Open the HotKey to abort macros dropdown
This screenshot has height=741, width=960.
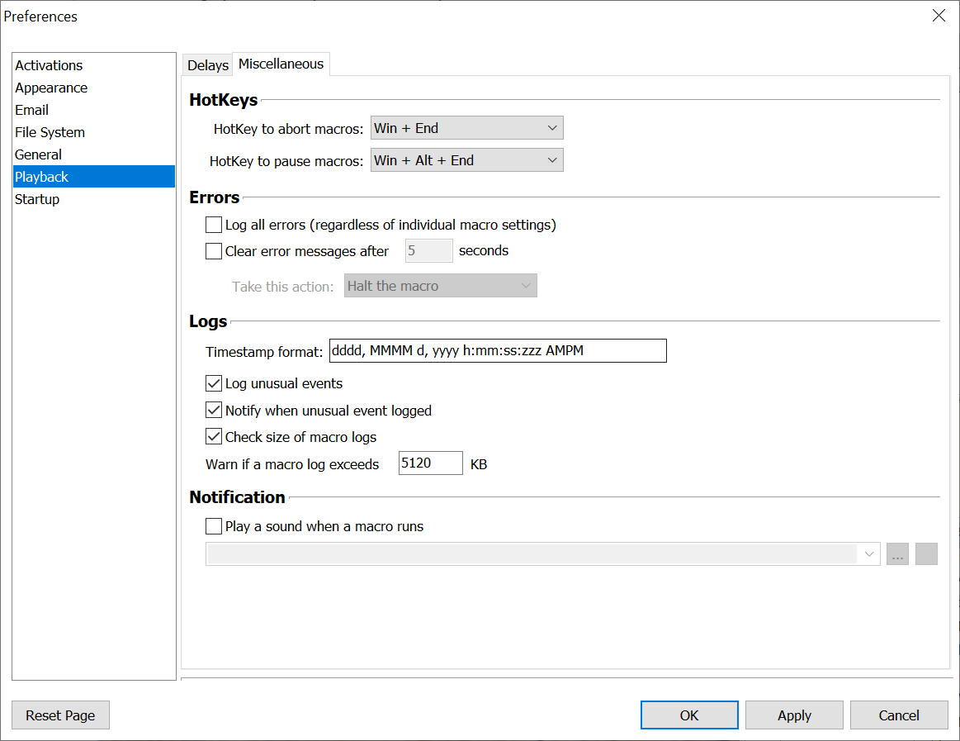pos(467,128)
